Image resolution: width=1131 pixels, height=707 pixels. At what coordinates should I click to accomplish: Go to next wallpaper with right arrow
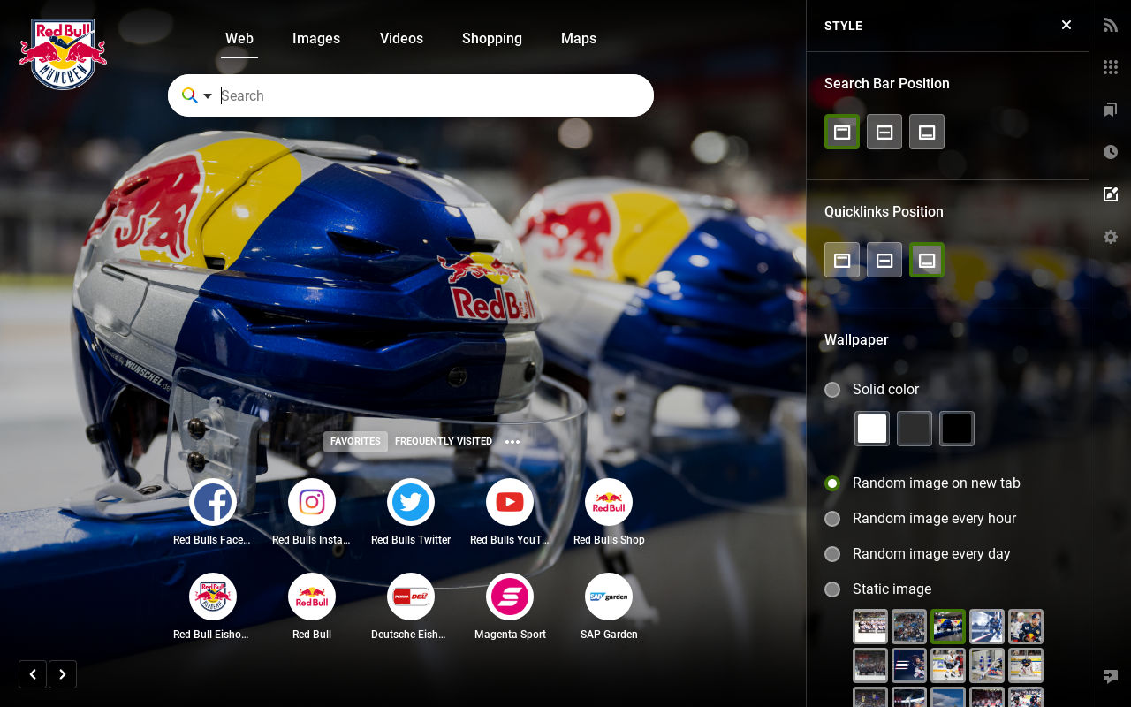[63, 674]
